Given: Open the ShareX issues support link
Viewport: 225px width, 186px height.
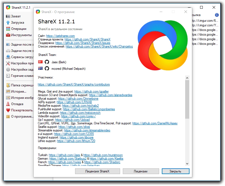Looking at the screenshot, I should (x=83, y=43).
